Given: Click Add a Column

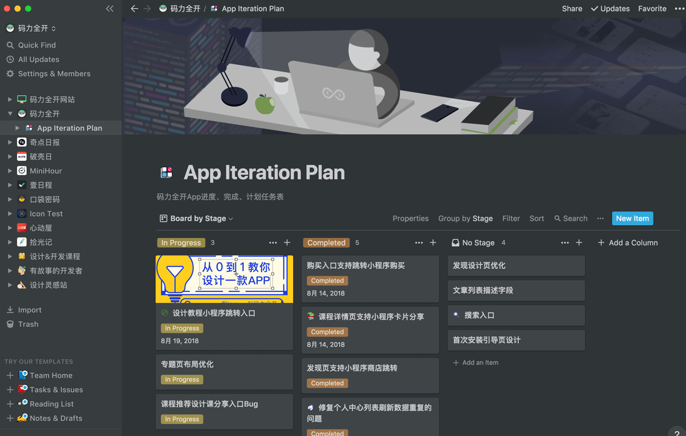Looking at the screenshot, I should tap(628, 243).
